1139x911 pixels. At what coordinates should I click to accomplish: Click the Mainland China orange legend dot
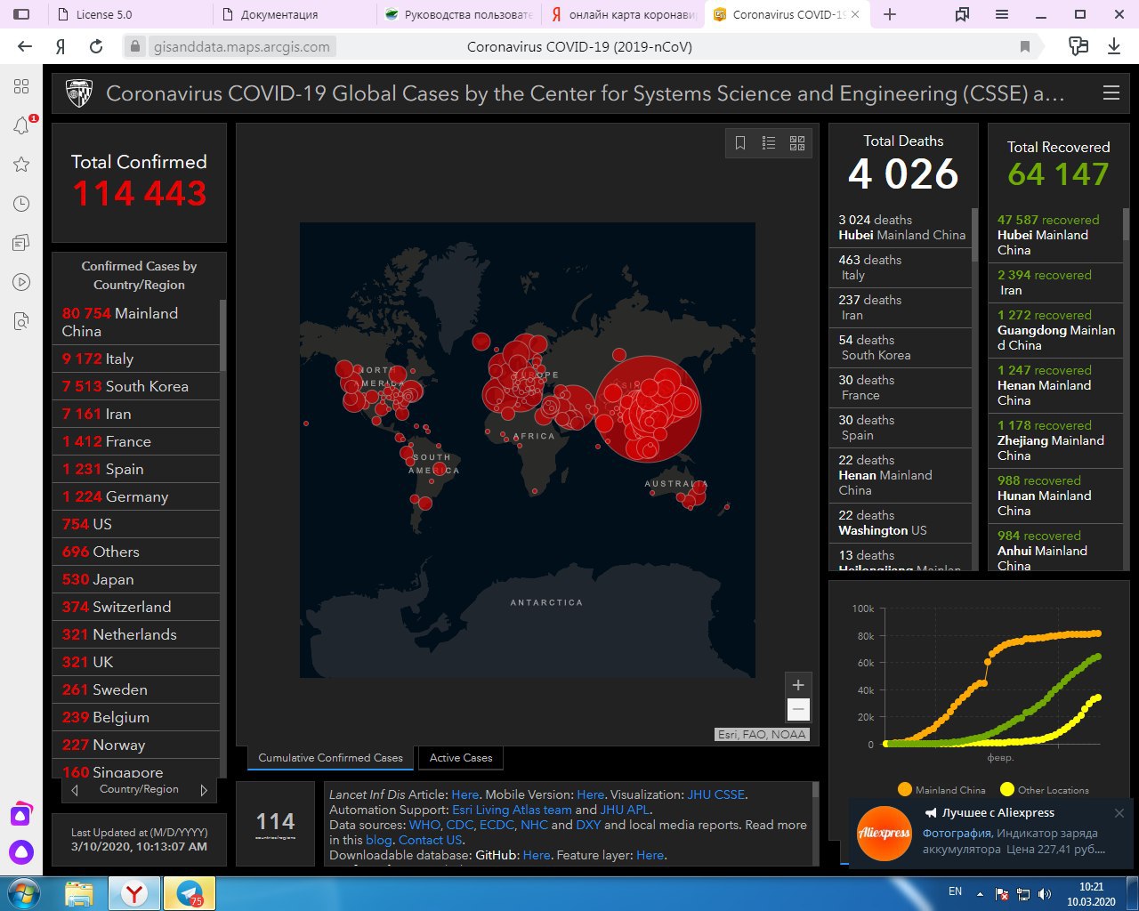click(905, 789)
